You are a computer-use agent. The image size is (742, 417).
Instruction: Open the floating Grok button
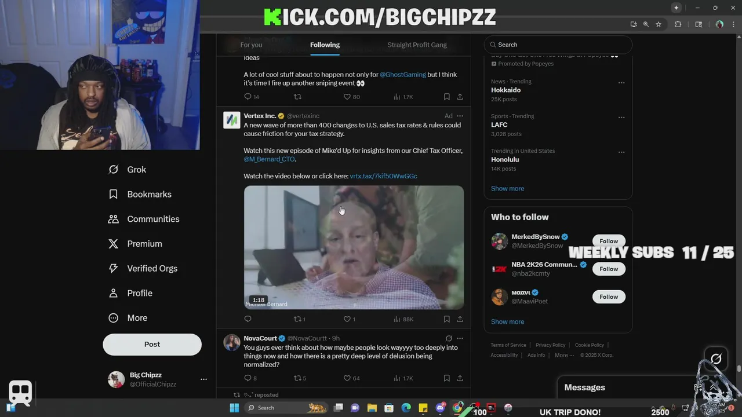716,359
